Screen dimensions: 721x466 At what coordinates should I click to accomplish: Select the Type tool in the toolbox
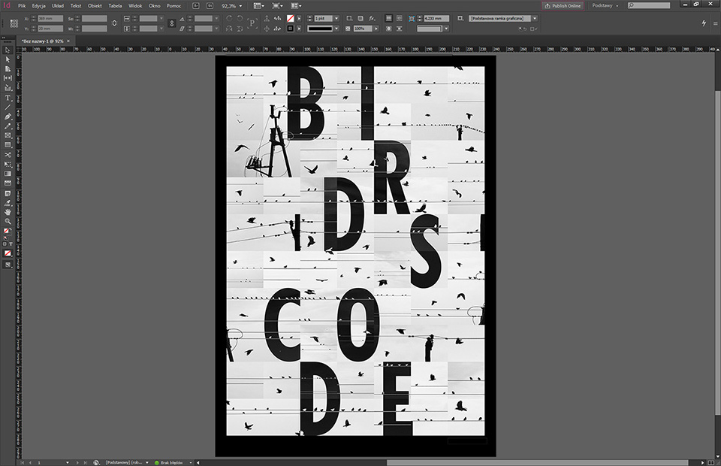8,98
